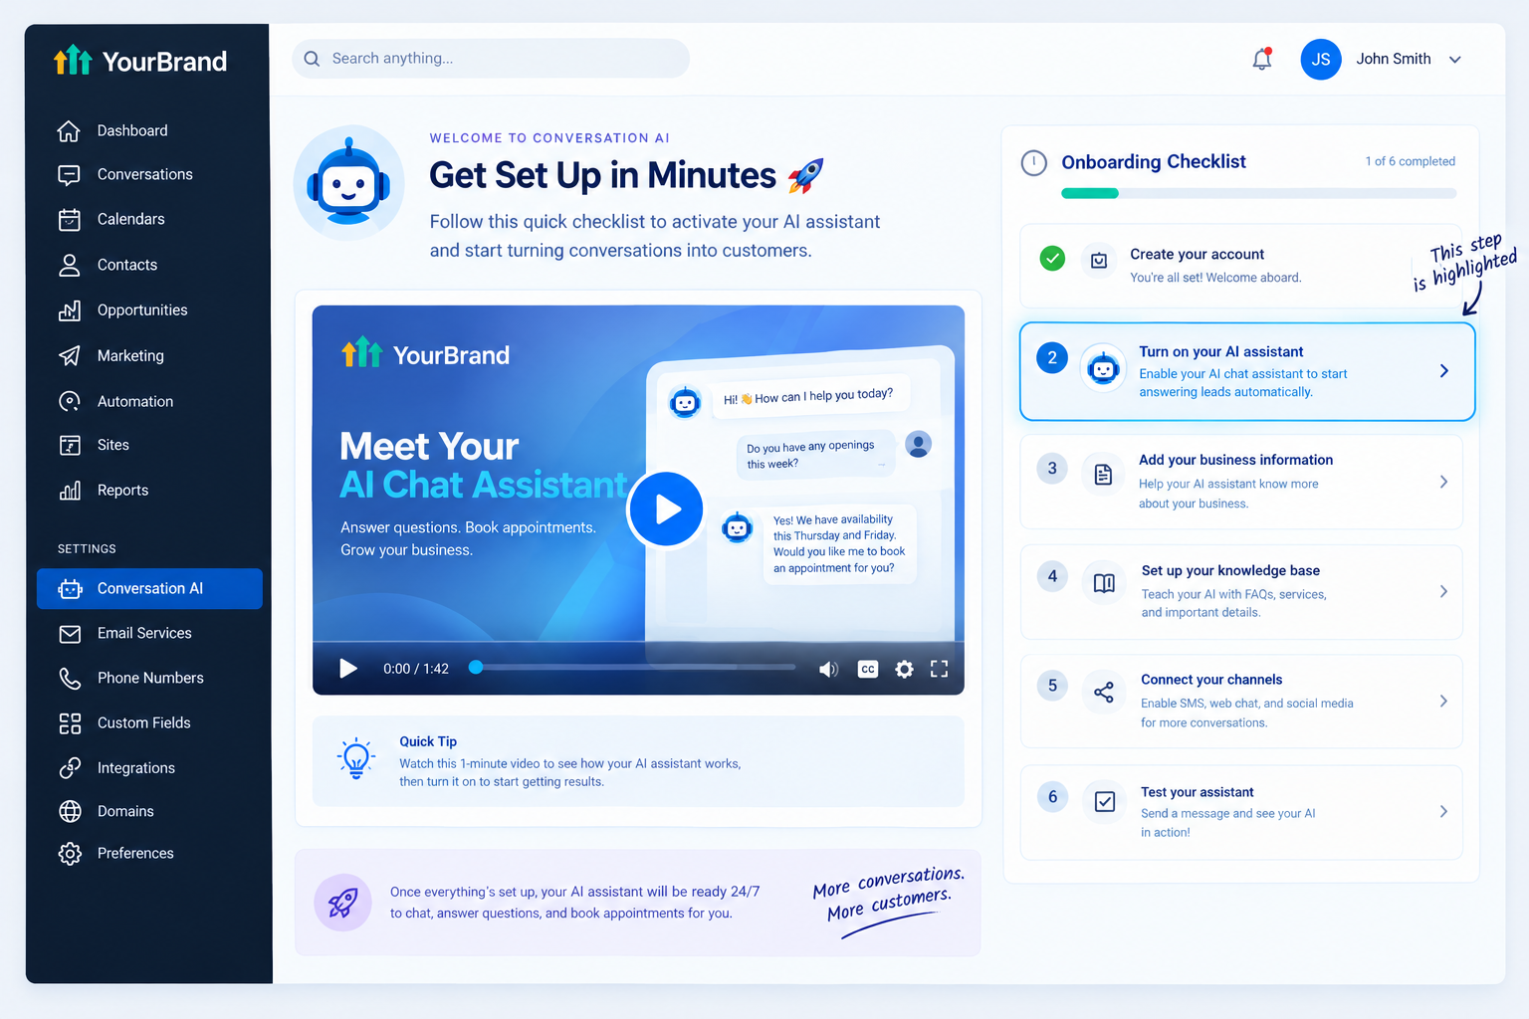1529x1019 pixels.
Task: Open Phone Numbers settings item
Action: point(149,678)
